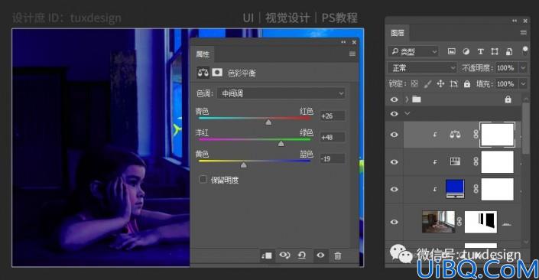
Task: Click the blue solid color thumbnail
Action: click(455, 189)
